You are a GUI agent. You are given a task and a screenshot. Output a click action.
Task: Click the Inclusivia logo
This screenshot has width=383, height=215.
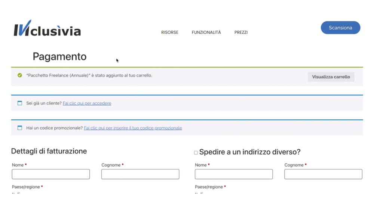[47, 29]
